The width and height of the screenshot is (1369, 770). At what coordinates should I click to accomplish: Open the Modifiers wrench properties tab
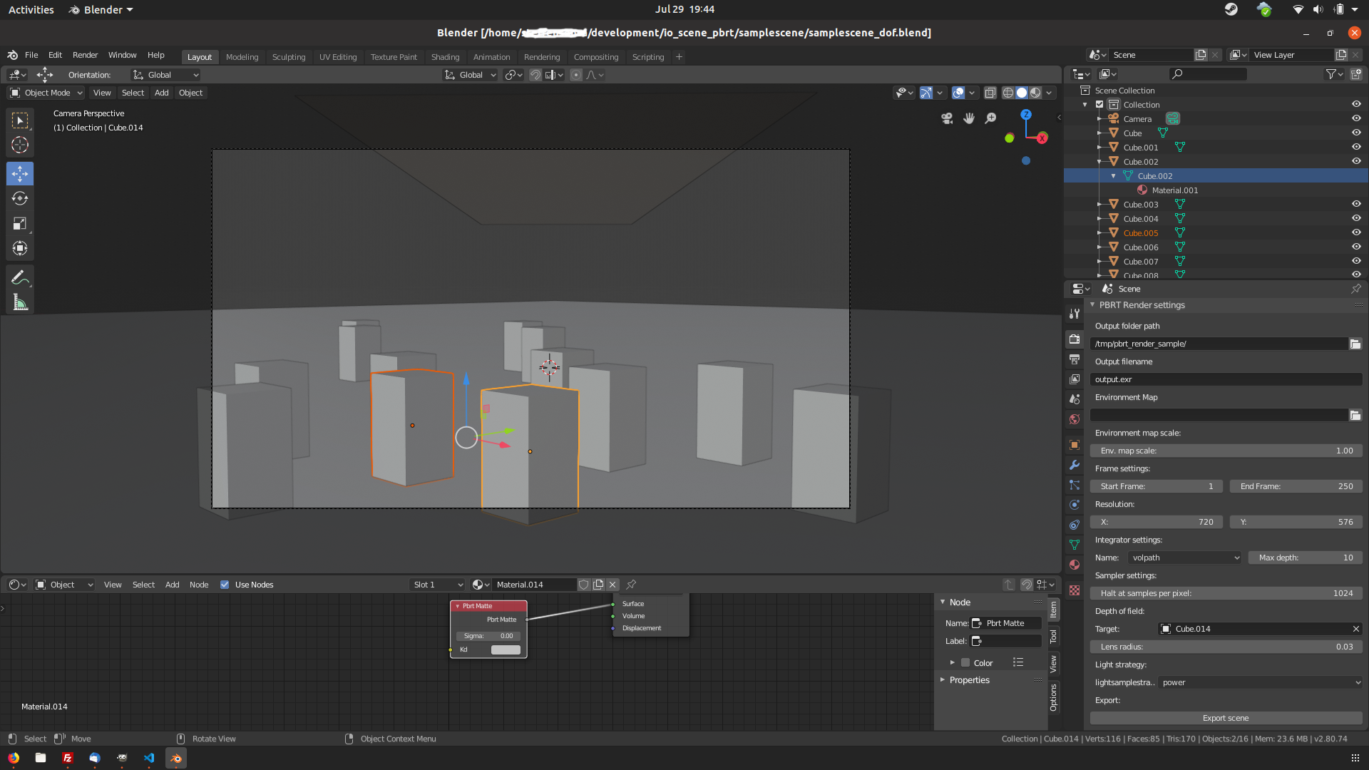[1075, 465]
